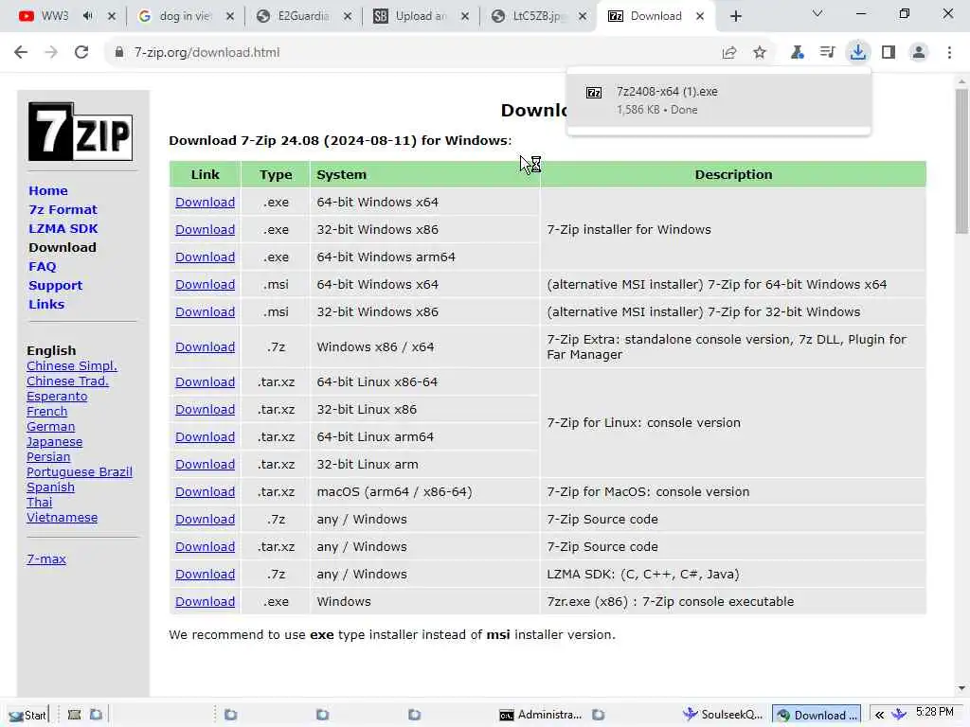970x727 pixels.
Task: Open the 7z Format sidebar link
Action: click(63, 209)
